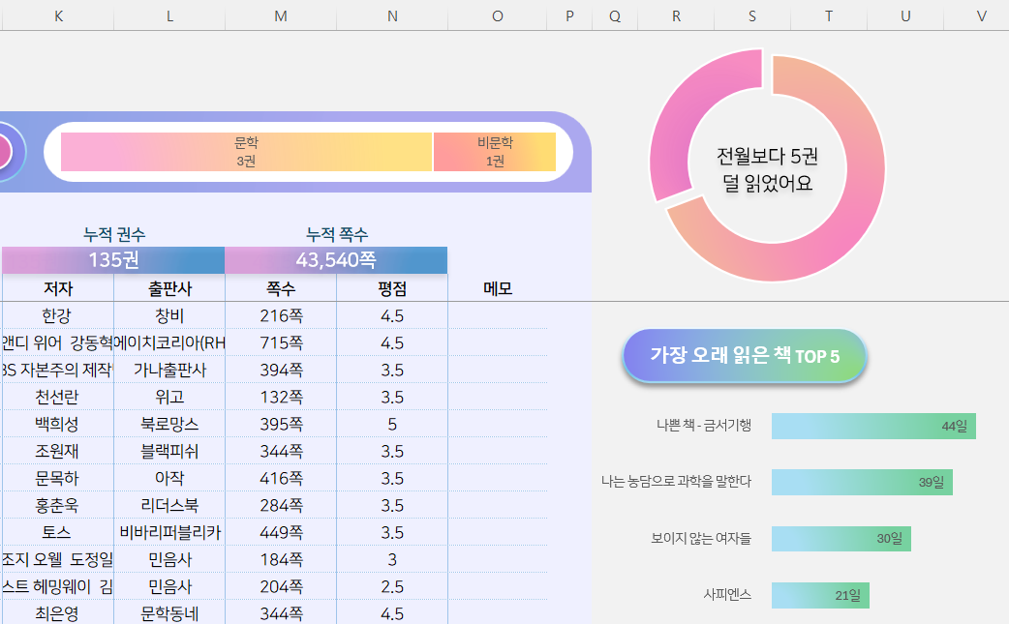Image resolution: width=1009 pixels, height=624 pixels.
Task: Select the 메모 header cell
Action: pyautogui.click(x=498, y=288)
